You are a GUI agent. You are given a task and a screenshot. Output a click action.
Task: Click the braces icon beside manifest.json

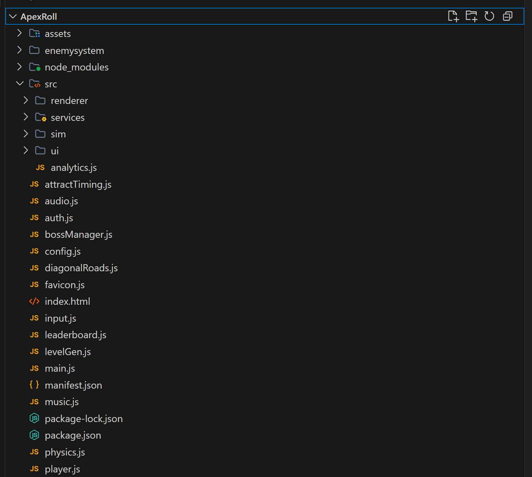click(x=34, y=385)
